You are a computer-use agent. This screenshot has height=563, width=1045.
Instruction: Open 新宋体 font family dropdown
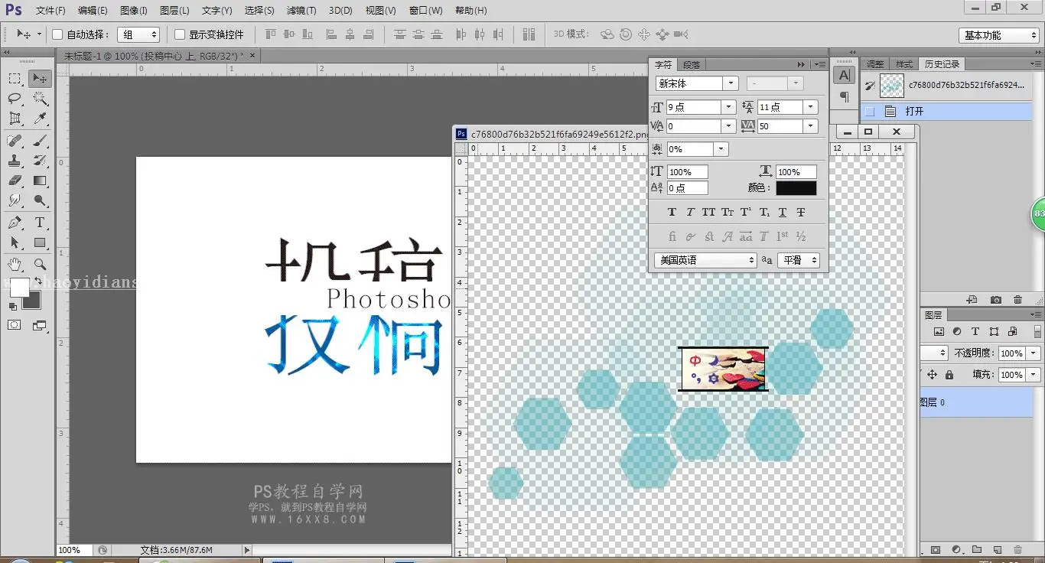pos(731,83)
